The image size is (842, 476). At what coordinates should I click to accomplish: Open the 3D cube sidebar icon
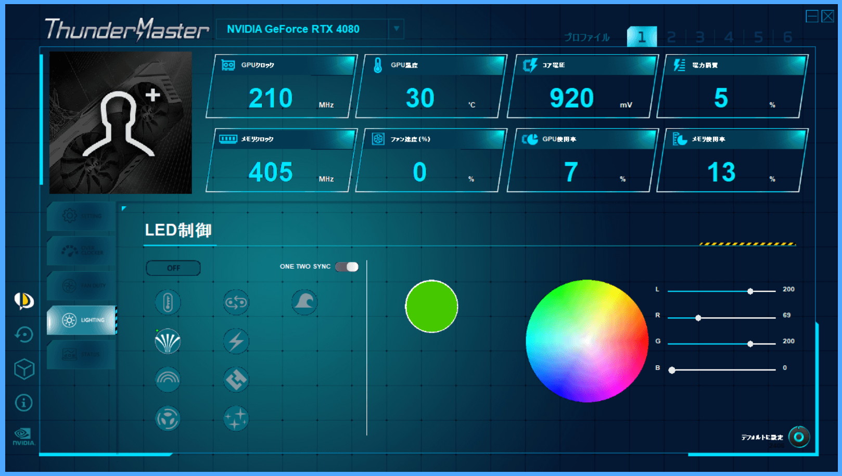click(x=24, y=369)
